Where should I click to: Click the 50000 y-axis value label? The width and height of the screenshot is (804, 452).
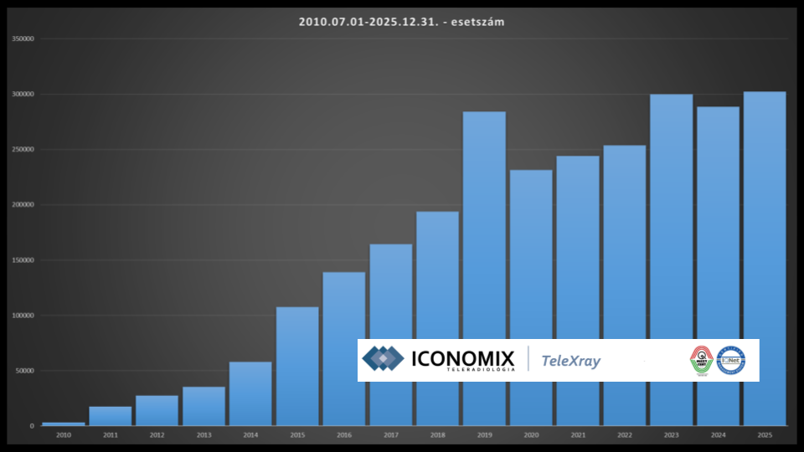tap(24, 371)
